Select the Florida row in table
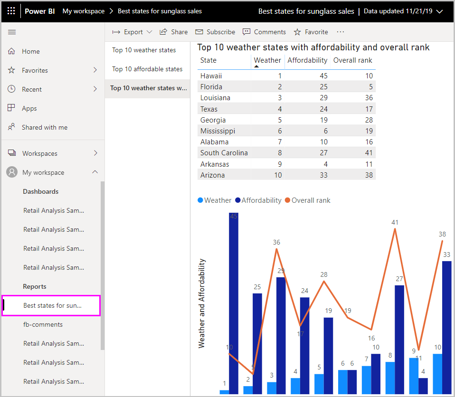455x397 pixels. (287, 87)
